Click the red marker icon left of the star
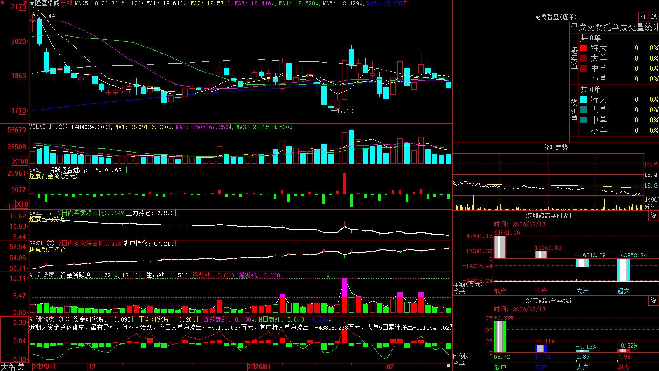 tap(25, 3)
